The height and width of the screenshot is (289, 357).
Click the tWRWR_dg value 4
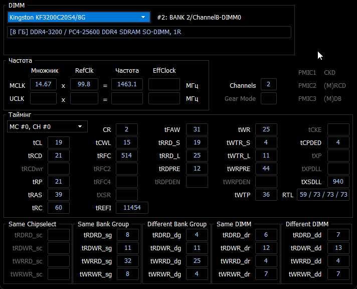197,274
